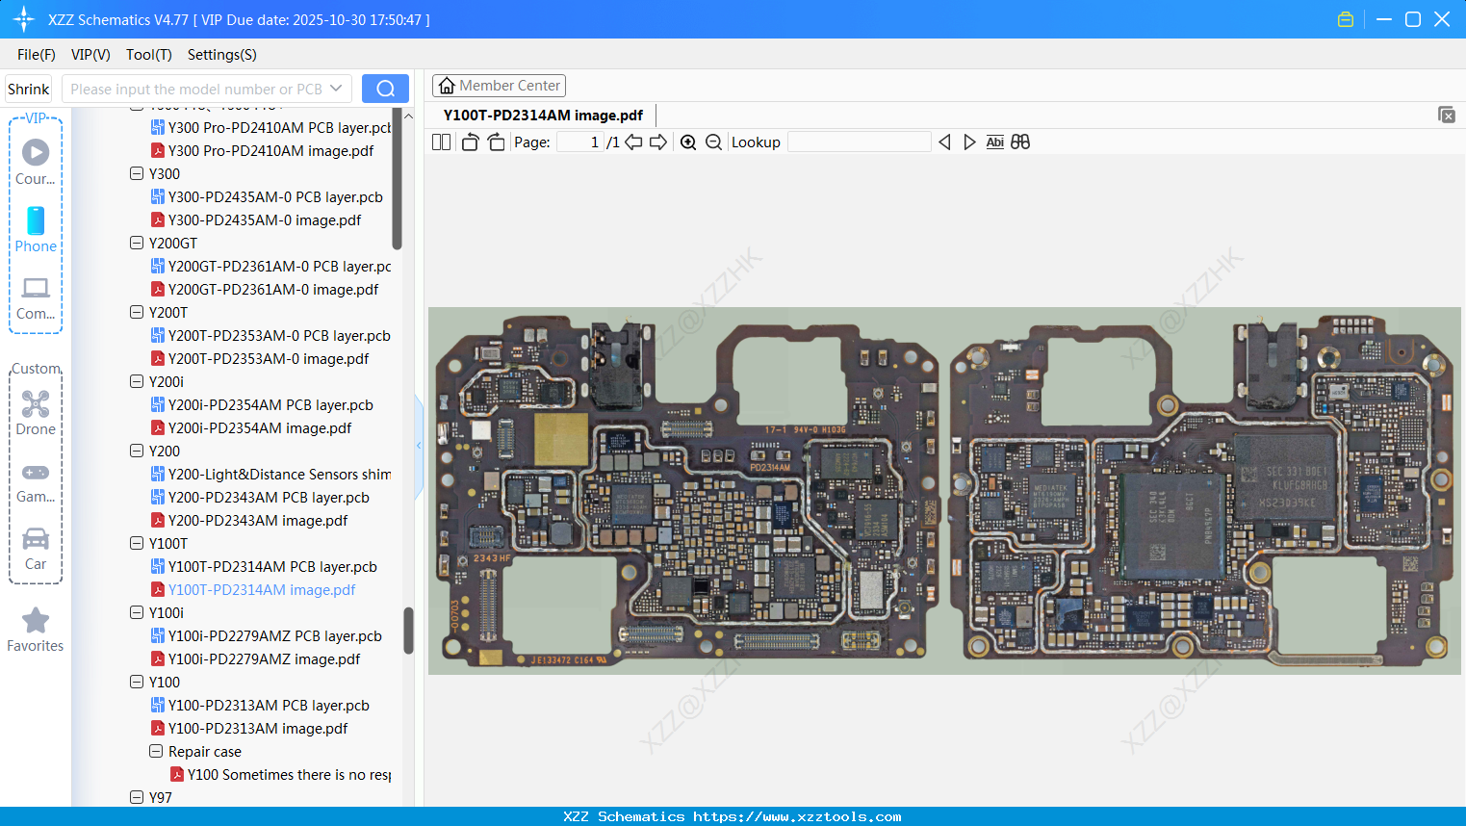The height and width of the screenshot is (826, 1466).
Task: Open the Drone category
Action: pyautogui.click(x=36, y=413)
